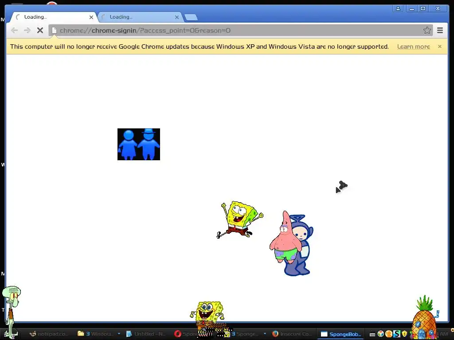
Task: Click the blue two-person sign-in image
Action: [139, 144]
